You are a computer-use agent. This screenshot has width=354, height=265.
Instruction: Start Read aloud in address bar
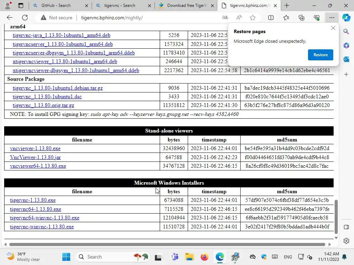pos(239,18)
